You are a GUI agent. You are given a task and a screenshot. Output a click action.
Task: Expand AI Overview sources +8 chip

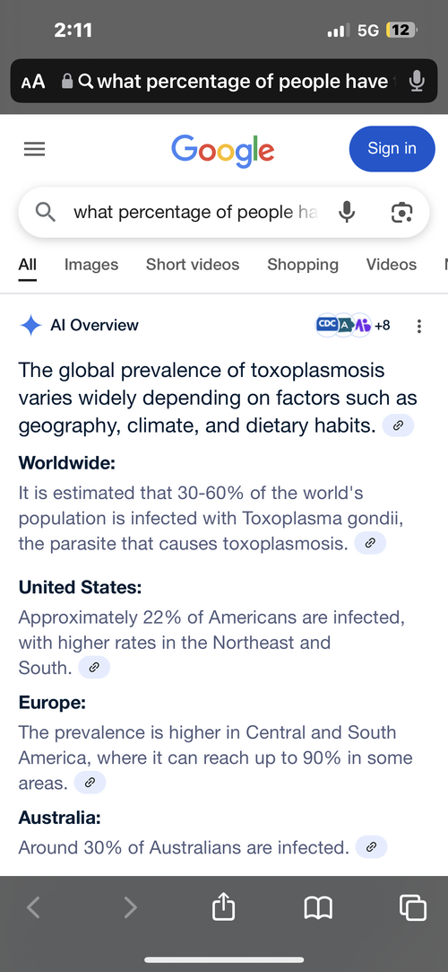coord(353,325)
